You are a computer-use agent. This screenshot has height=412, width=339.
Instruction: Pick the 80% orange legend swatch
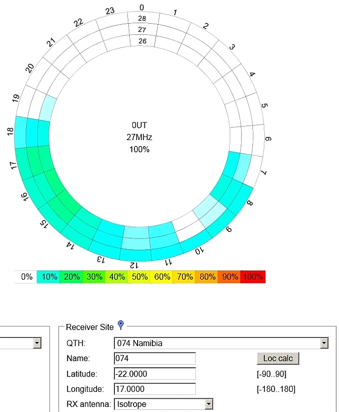tap(208, 277)
